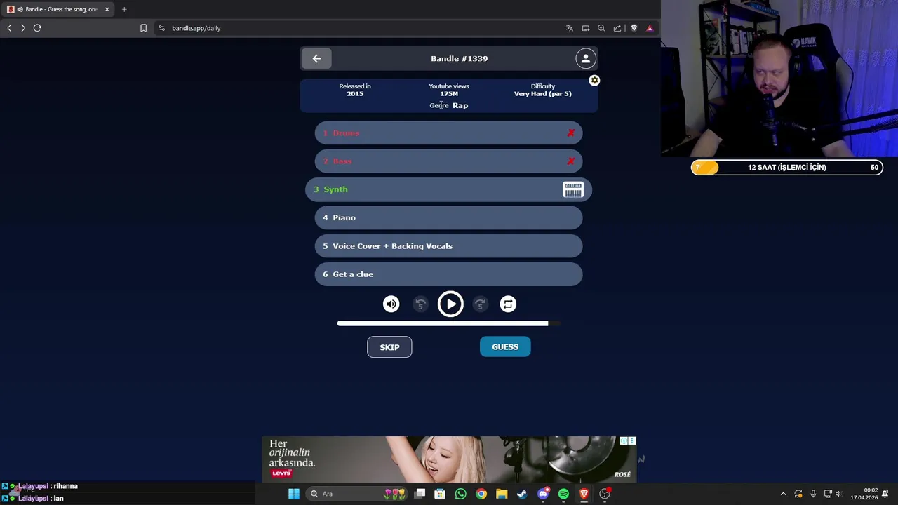The image size is (898, 505).
Task: Skip forward five seconds
Action: tap(480, 304)
